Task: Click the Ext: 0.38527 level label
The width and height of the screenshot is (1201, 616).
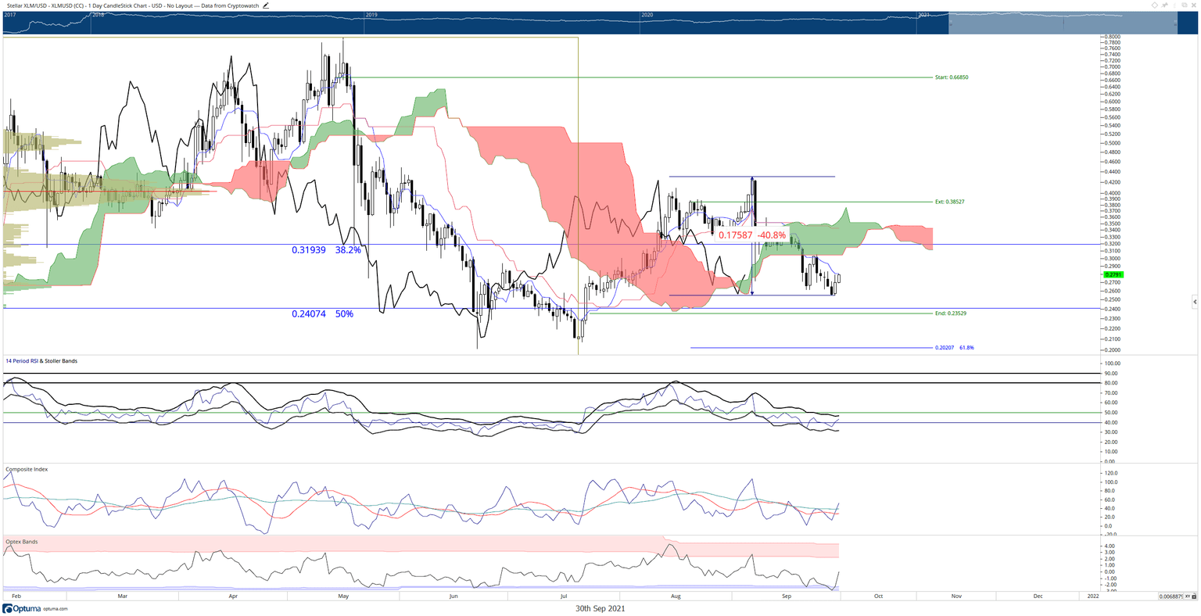Action: (950, 202)
